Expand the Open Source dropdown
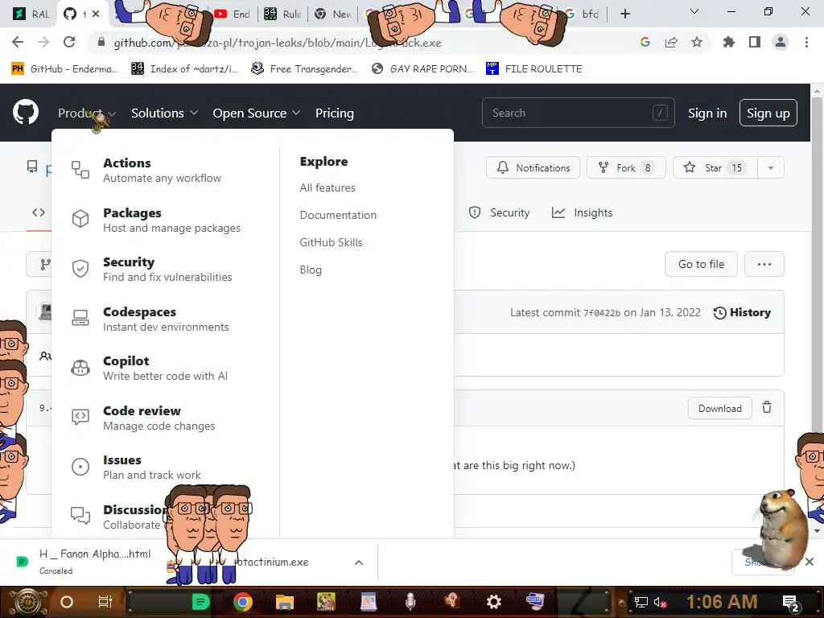Viewport: 824px width, 618px height. [257, 113]
